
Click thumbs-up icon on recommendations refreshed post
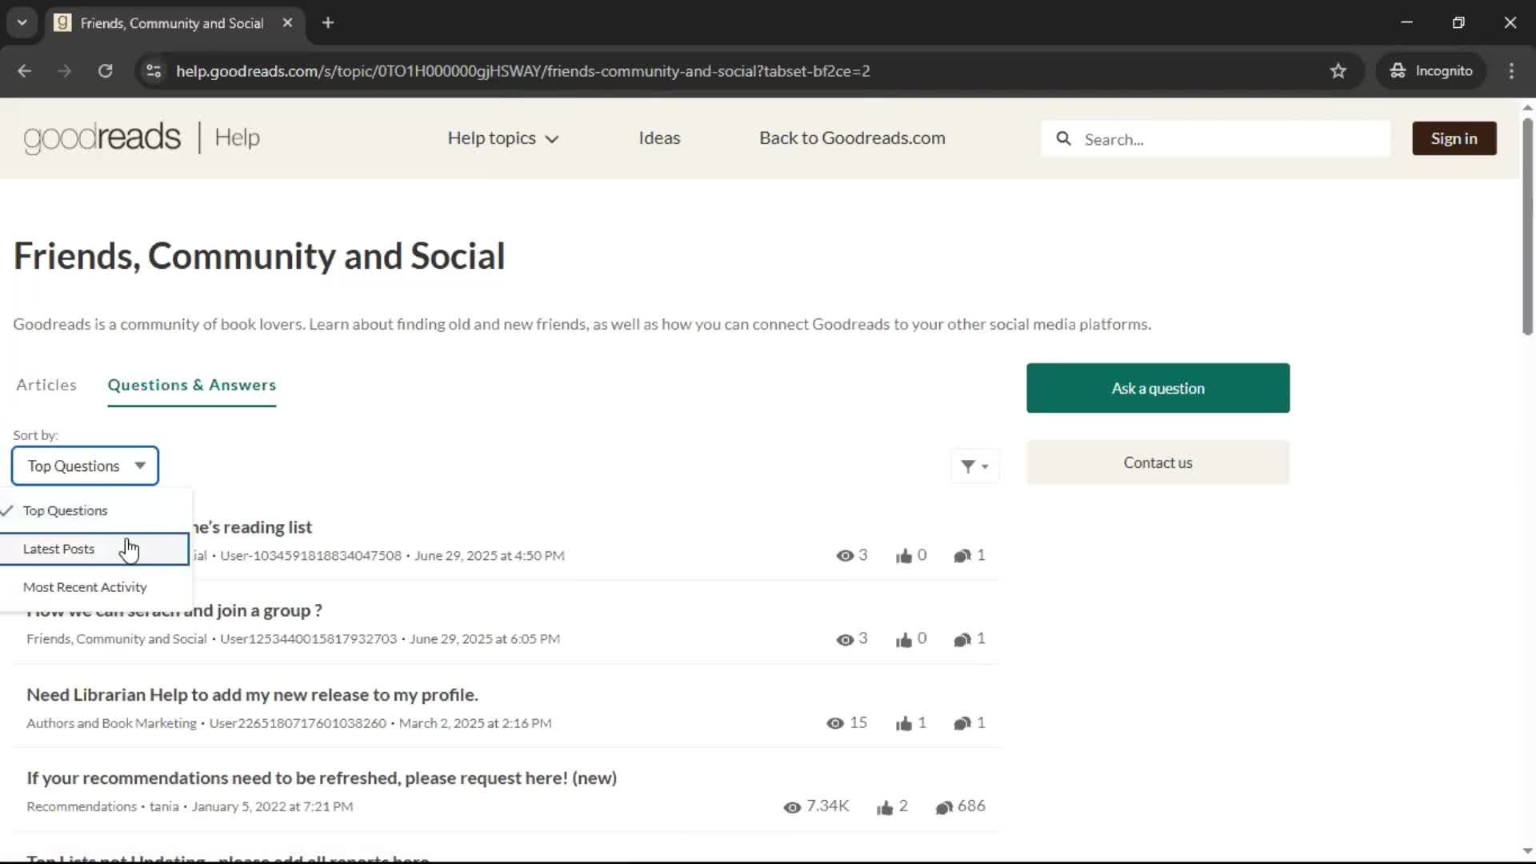point(885,808)
